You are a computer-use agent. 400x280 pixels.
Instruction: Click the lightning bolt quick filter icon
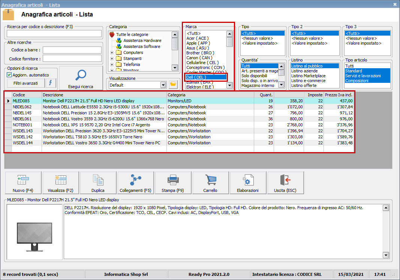51,83
